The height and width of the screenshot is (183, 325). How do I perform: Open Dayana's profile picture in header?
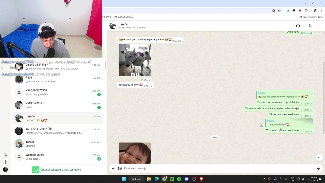113,26
